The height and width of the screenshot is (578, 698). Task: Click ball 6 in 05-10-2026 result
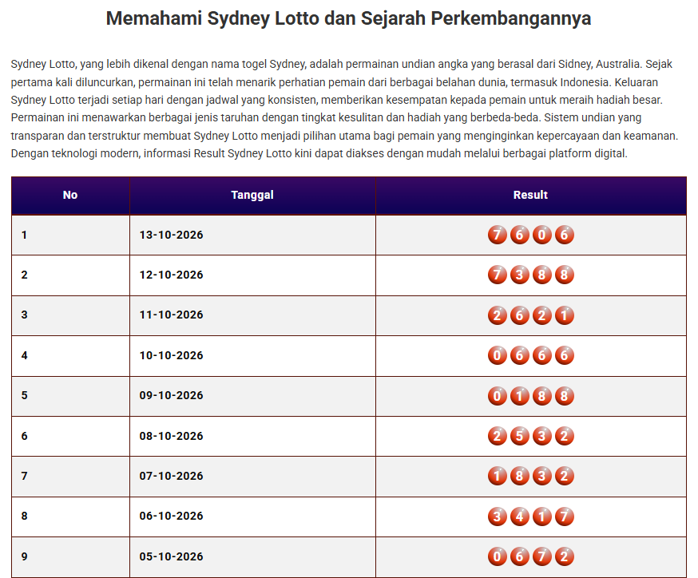click(519, 556)
